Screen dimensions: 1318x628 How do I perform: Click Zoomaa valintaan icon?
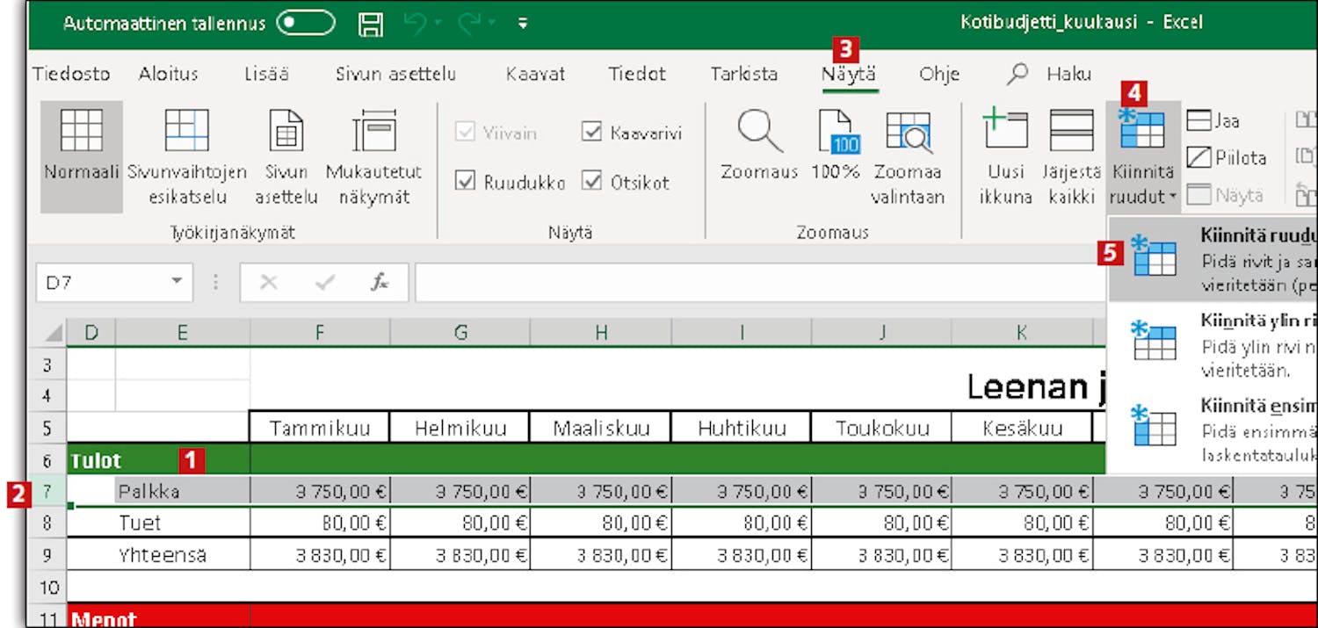(x=908, y=132)
